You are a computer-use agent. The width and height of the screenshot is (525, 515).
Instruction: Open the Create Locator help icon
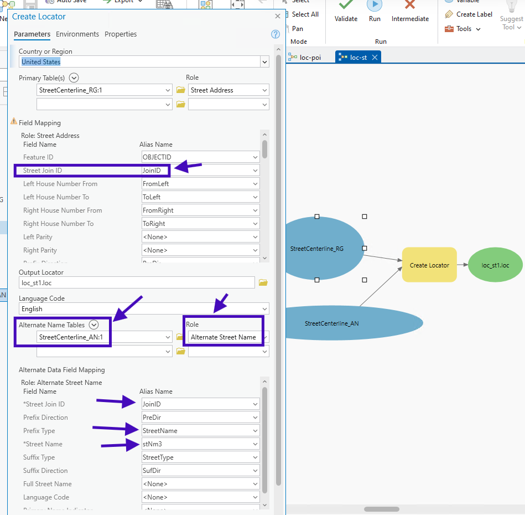[x=276, y=34]
